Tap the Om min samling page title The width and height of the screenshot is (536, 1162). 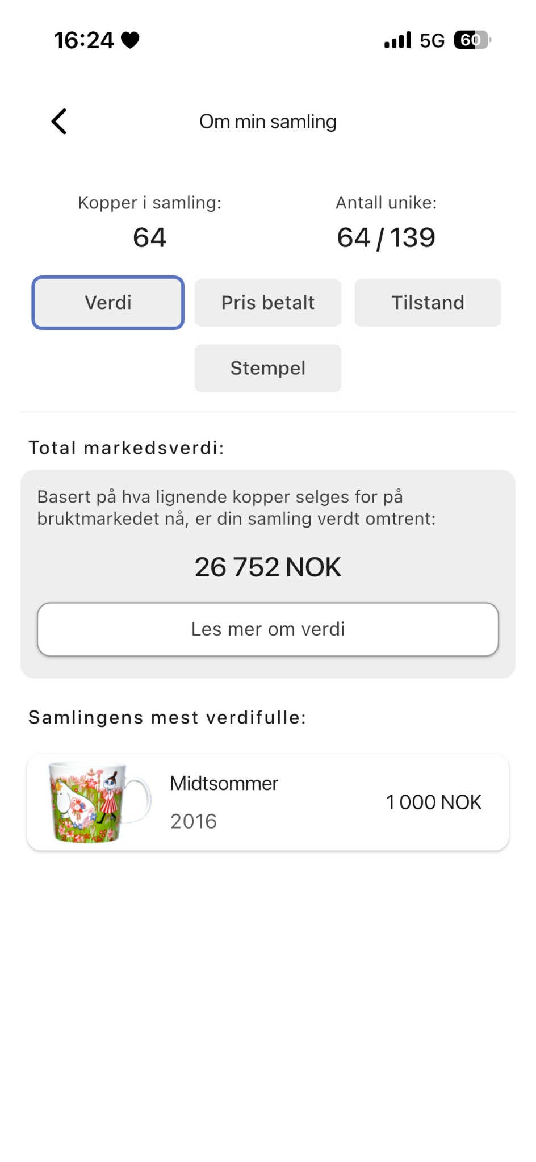click(268, 122)
